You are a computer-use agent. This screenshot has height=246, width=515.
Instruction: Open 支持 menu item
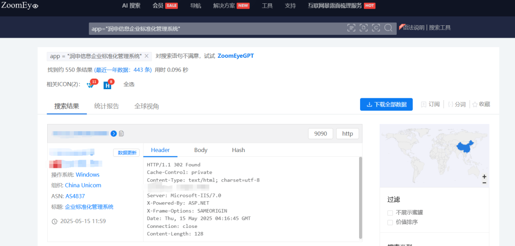point(290,6)
